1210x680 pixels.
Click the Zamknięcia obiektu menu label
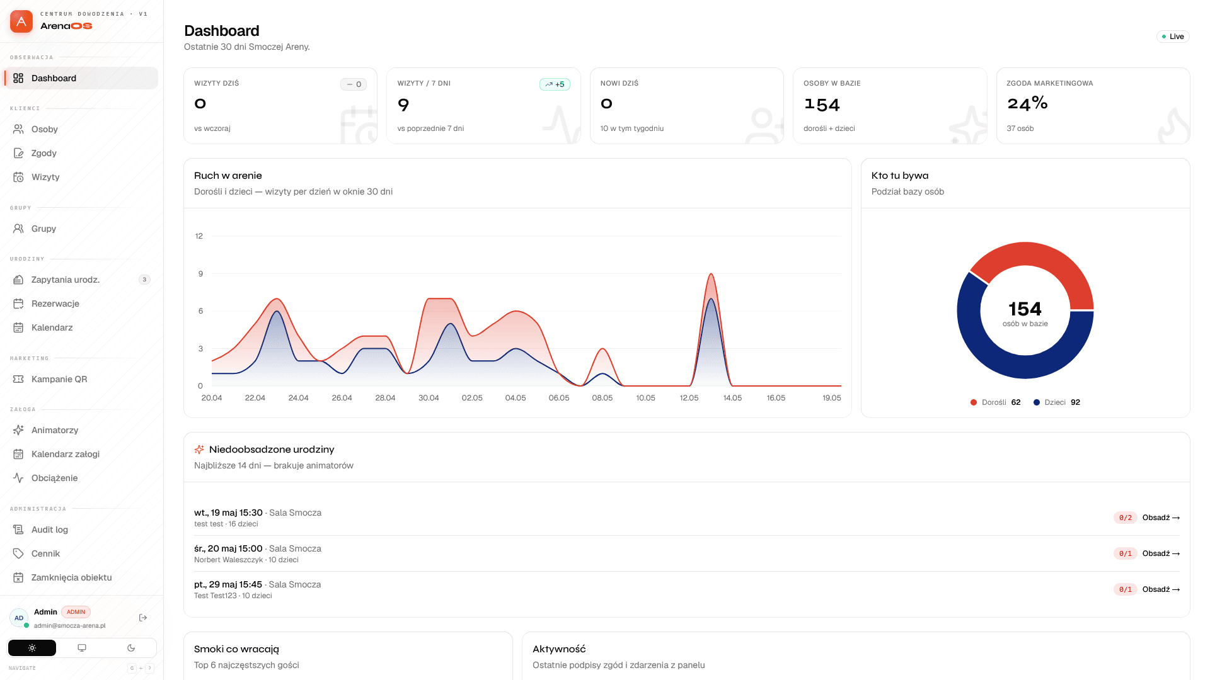(72, 577)
